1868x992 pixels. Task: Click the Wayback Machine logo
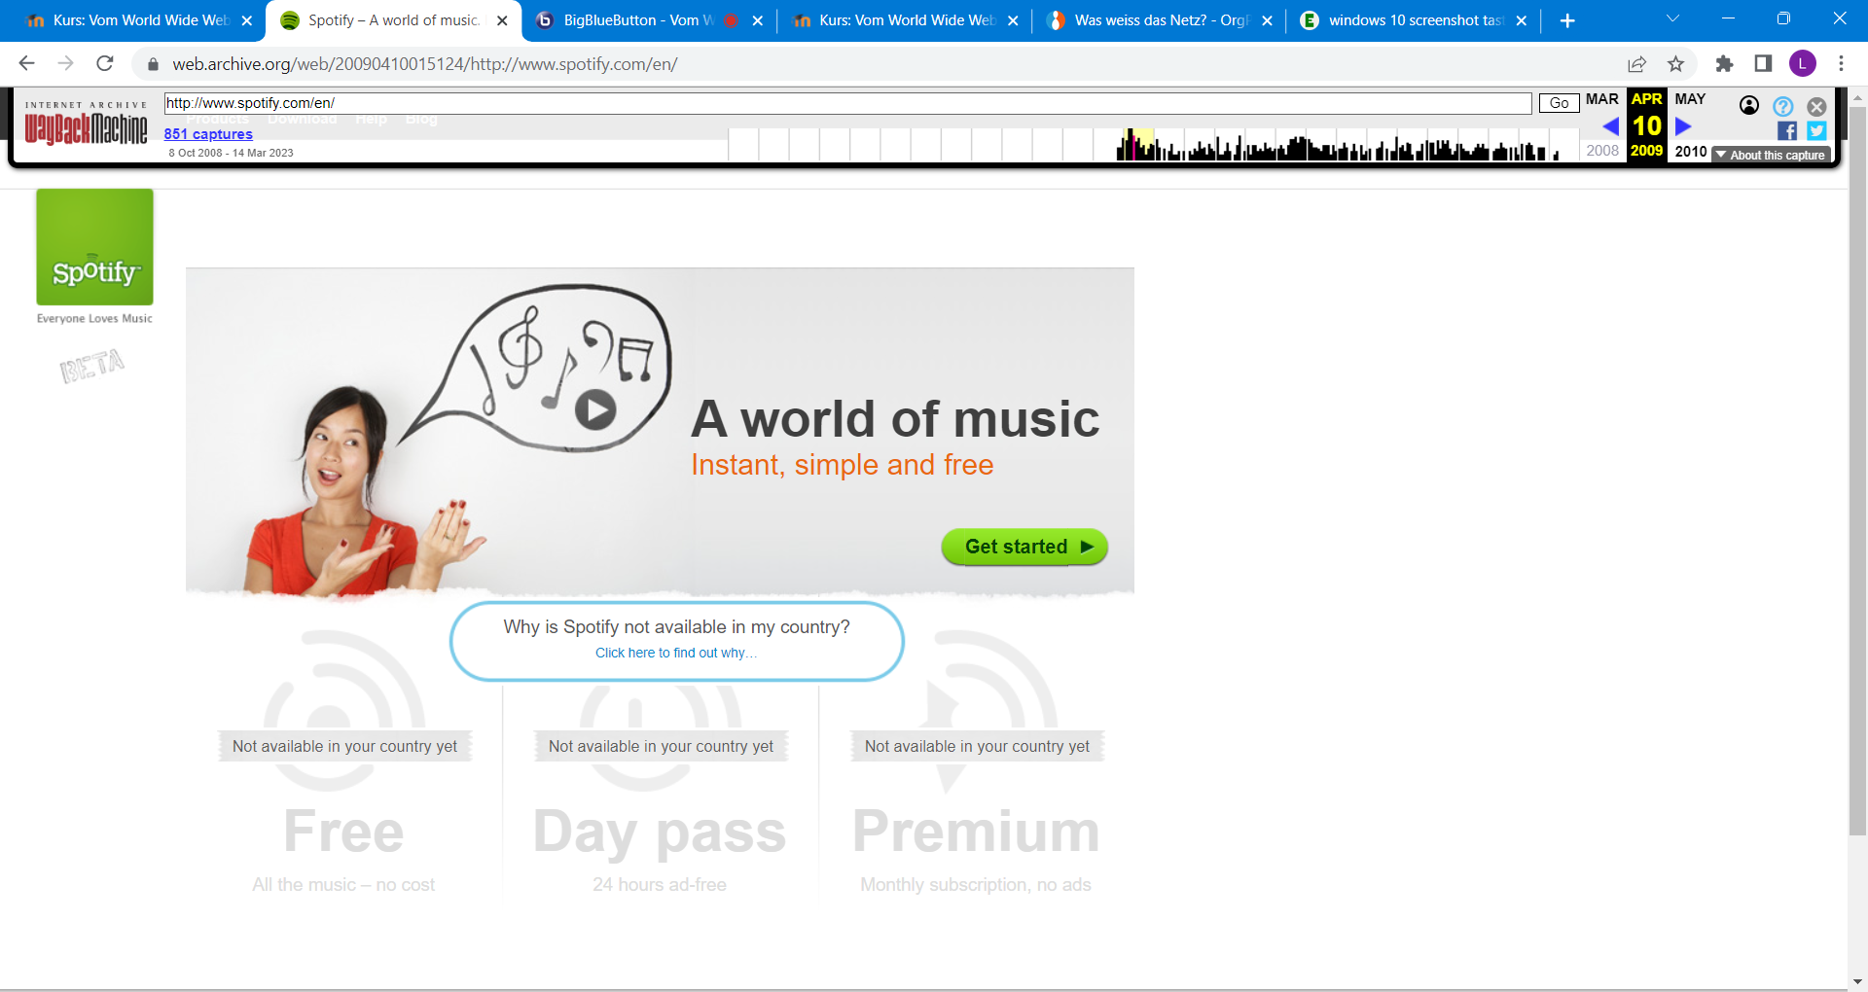pos(86,124)
